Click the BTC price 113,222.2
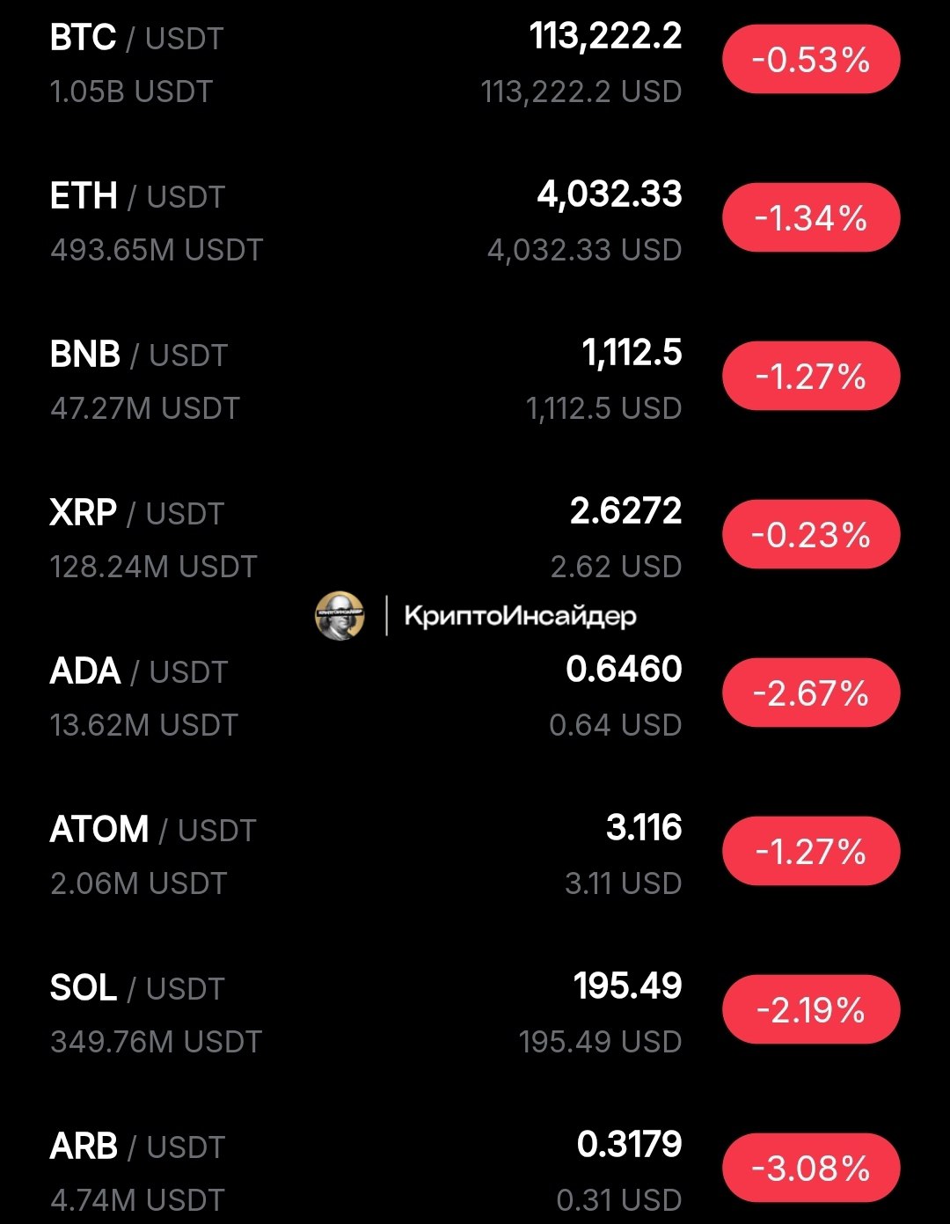Image resolution: width=950 pixels, height=1224 pixels. tap(605, 37)
